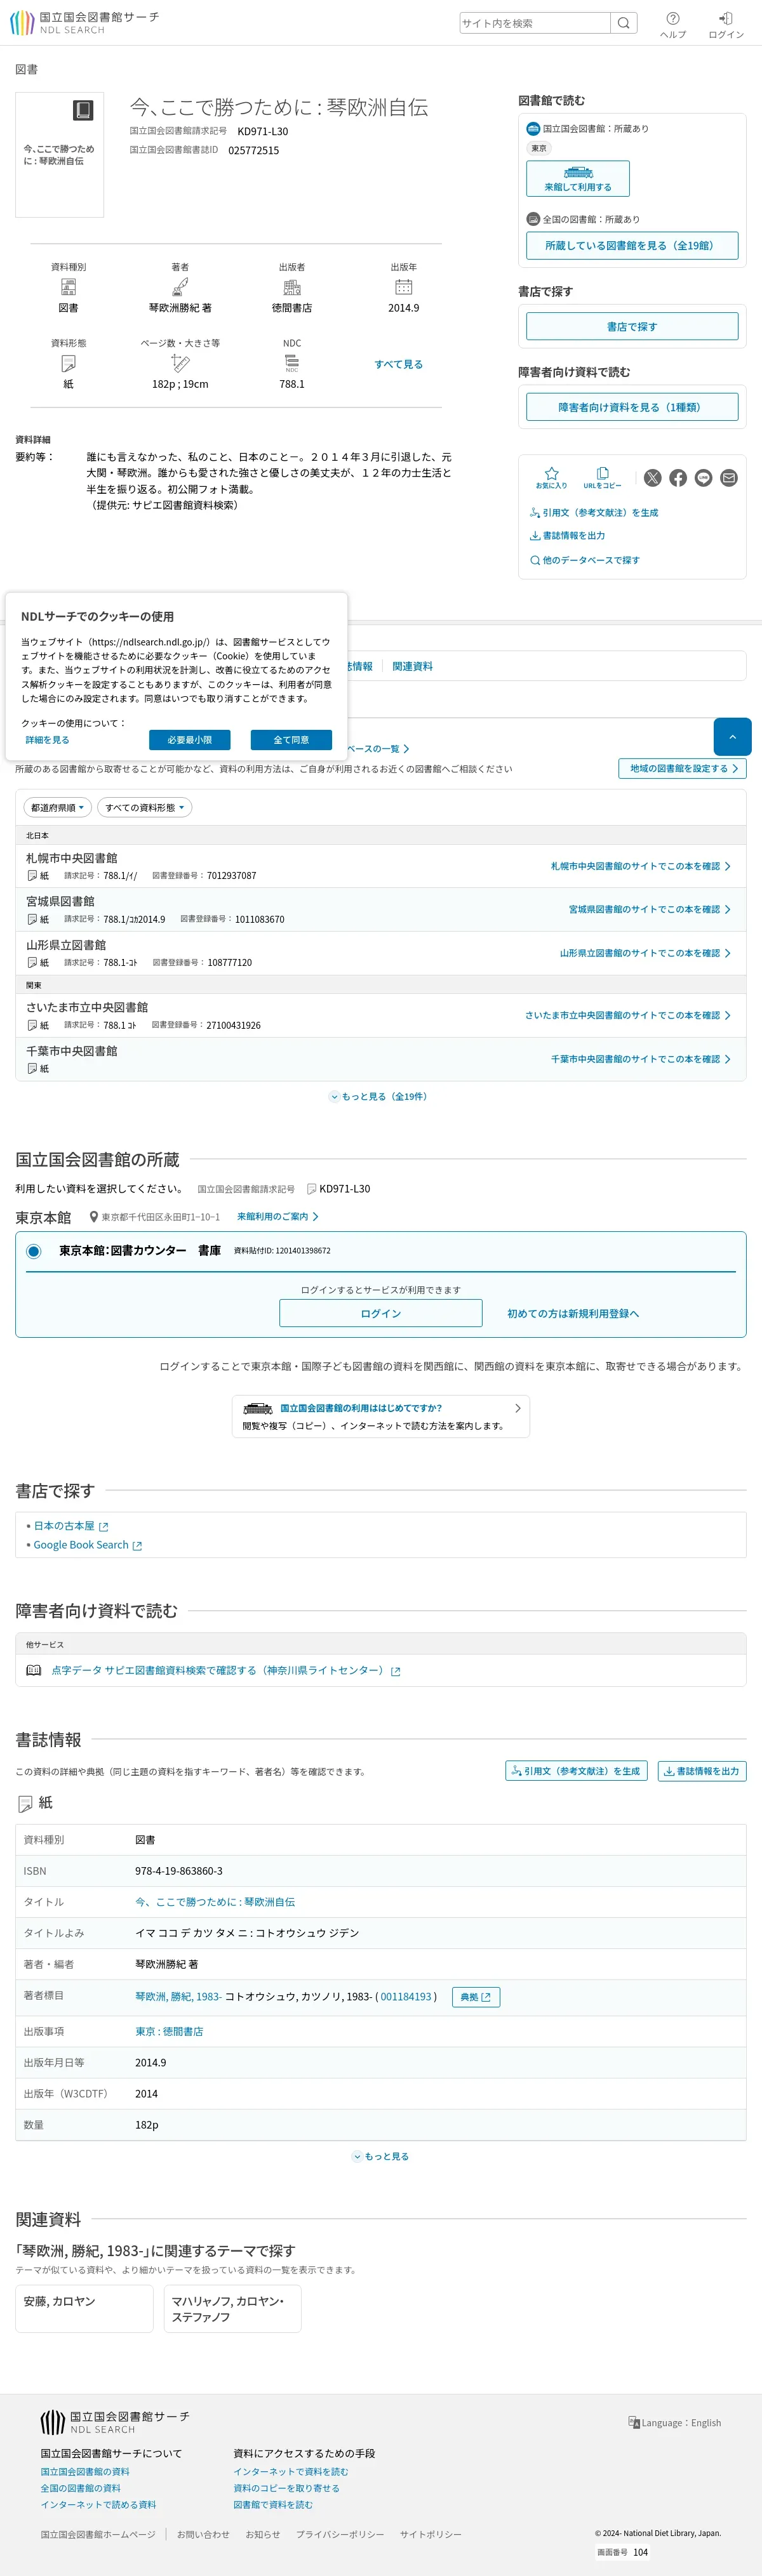Click 引用文（参考文献注）を生成 button in 書誌情報
762x2576 pixels.
(576, 1771)
